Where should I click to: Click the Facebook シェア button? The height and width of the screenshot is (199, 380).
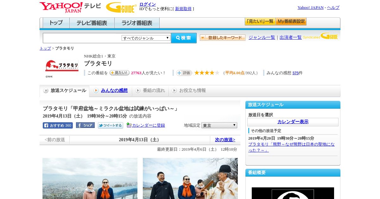click(85, 125)
